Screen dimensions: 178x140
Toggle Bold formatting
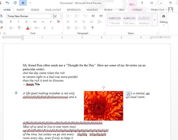pyautogui.click(x=11, y=22)
